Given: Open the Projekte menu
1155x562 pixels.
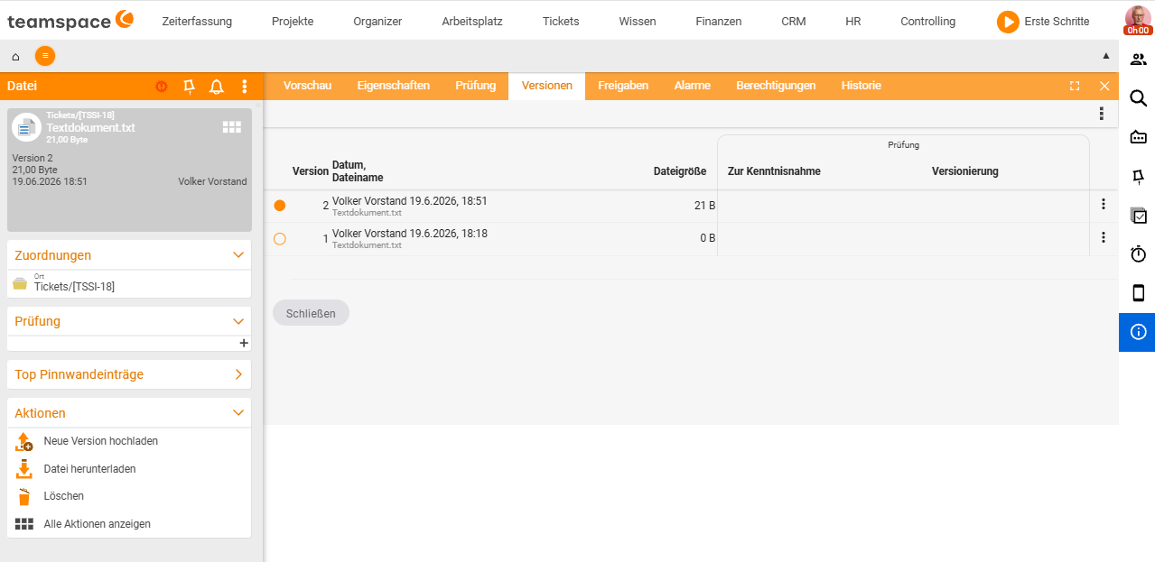Looking at the screenshot, I should [x=293, y=22].
